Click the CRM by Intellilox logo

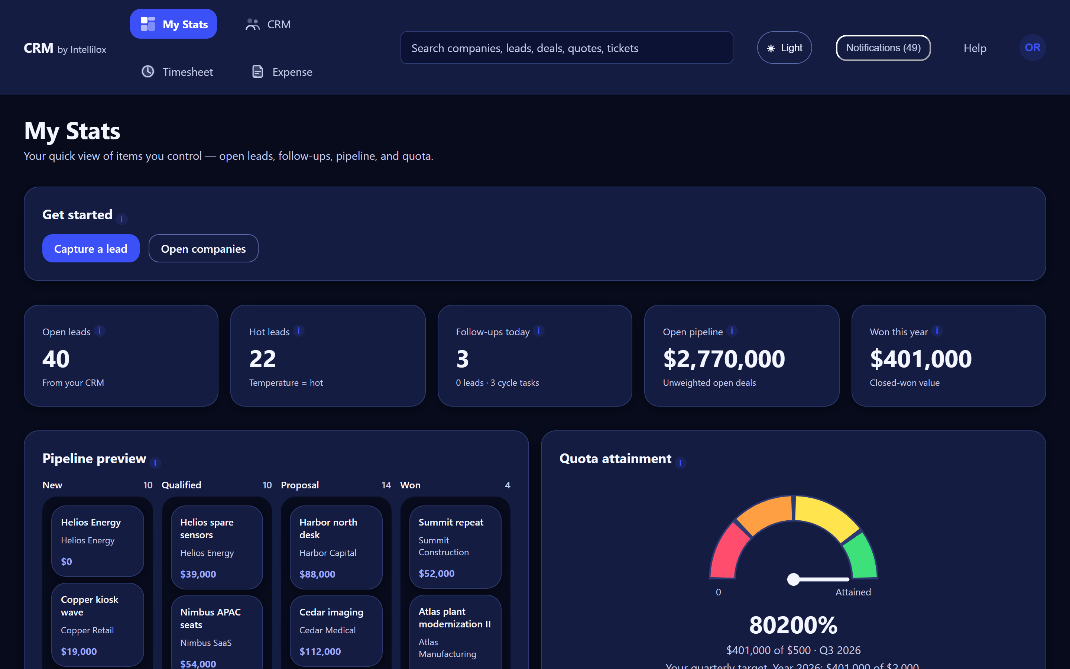pos(65,48)
